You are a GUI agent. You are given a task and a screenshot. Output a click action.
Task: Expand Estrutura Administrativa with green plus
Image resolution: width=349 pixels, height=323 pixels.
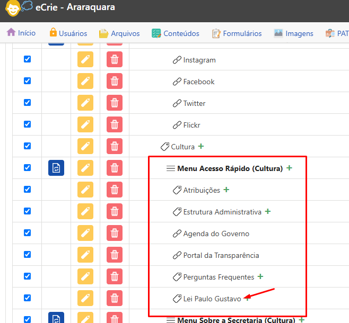click(268, 211)
